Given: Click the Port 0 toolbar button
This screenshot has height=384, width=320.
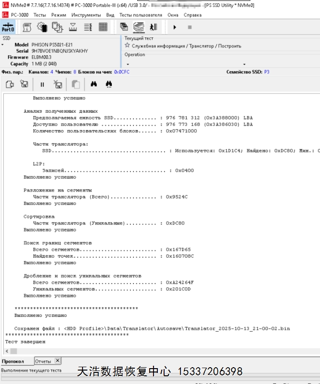Looking at the screenshot, I should click(x=8, y=27).
